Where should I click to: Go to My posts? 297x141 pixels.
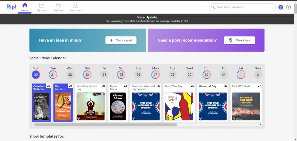point(42,7)
